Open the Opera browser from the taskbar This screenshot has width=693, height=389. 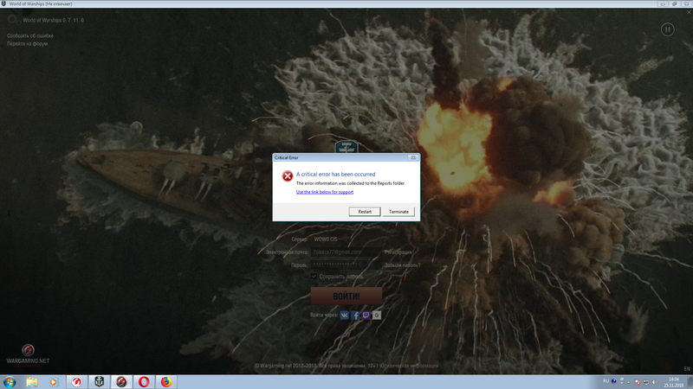point(144,382)
